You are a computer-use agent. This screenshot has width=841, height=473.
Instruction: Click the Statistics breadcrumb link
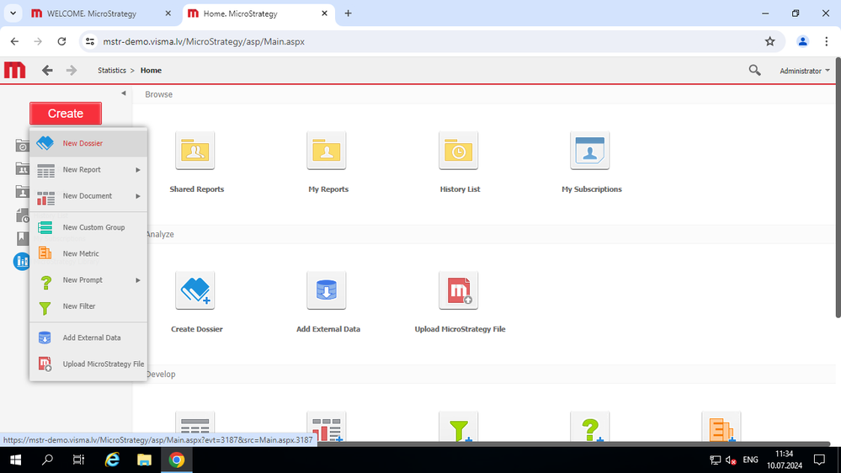pos(112,70)
